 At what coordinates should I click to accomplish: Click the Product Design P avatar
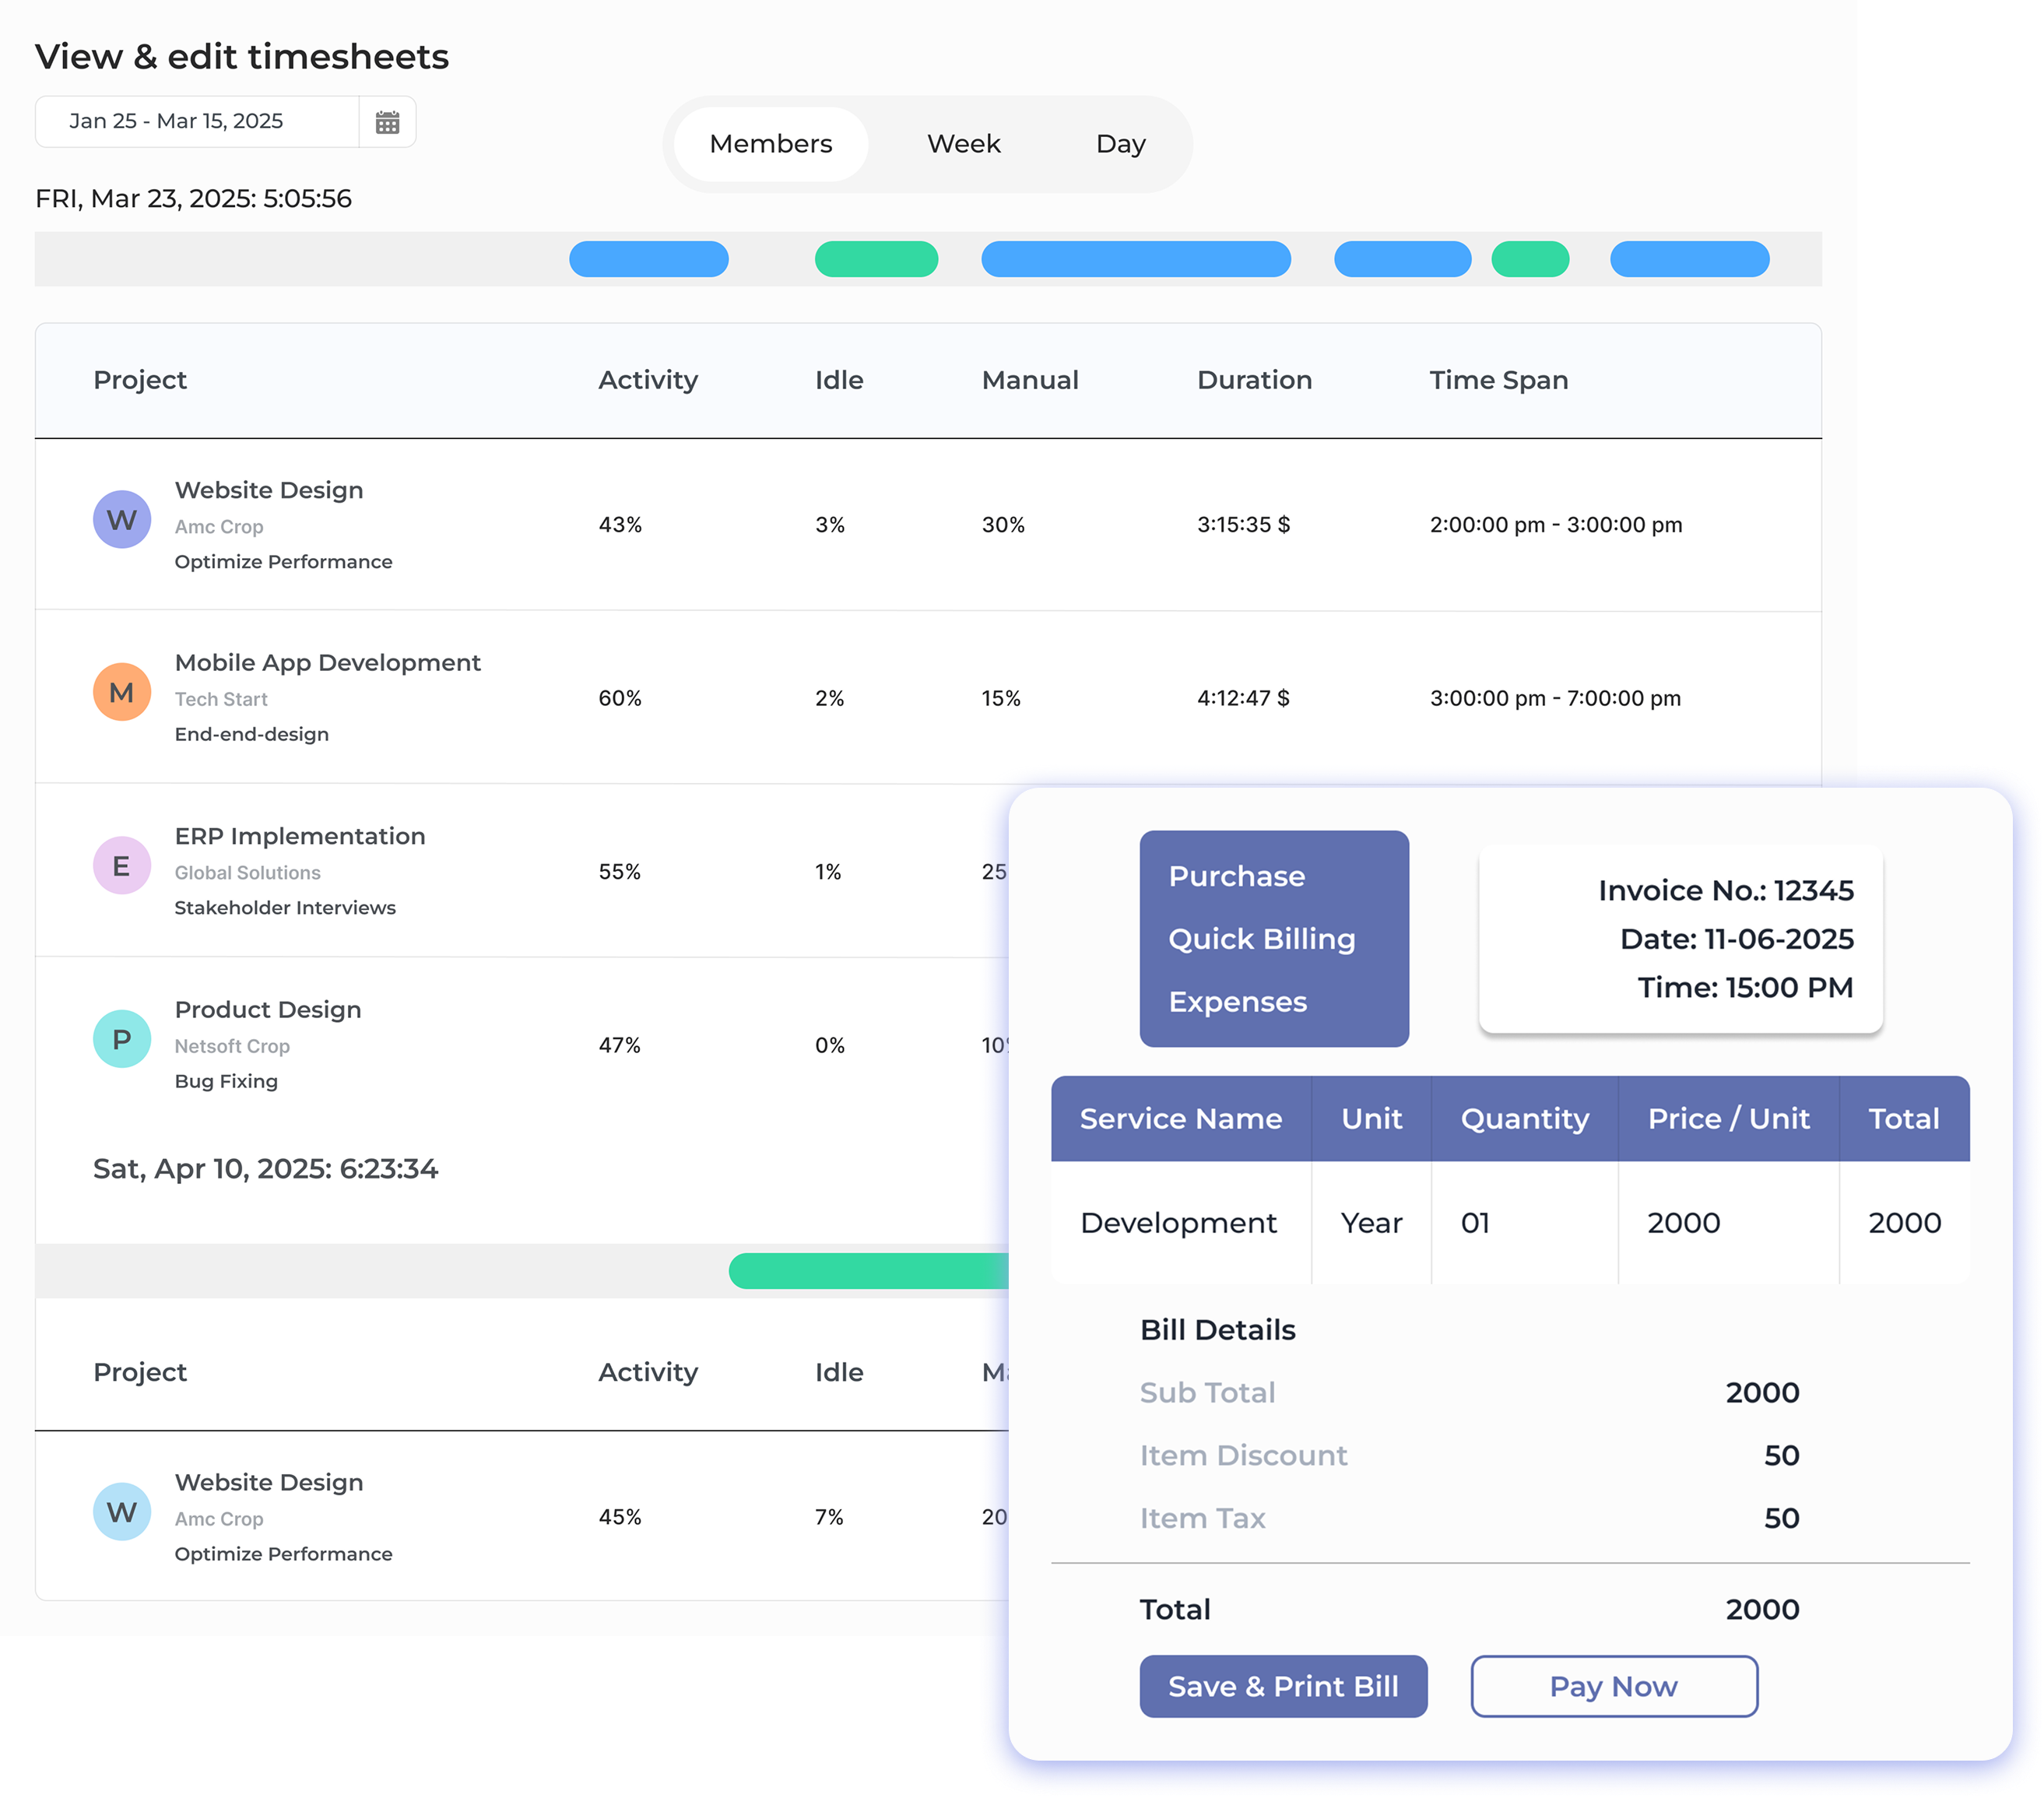[122, 1039]
